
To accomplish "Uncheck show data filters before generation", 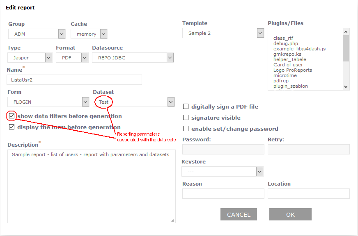I will coord(12,116).
